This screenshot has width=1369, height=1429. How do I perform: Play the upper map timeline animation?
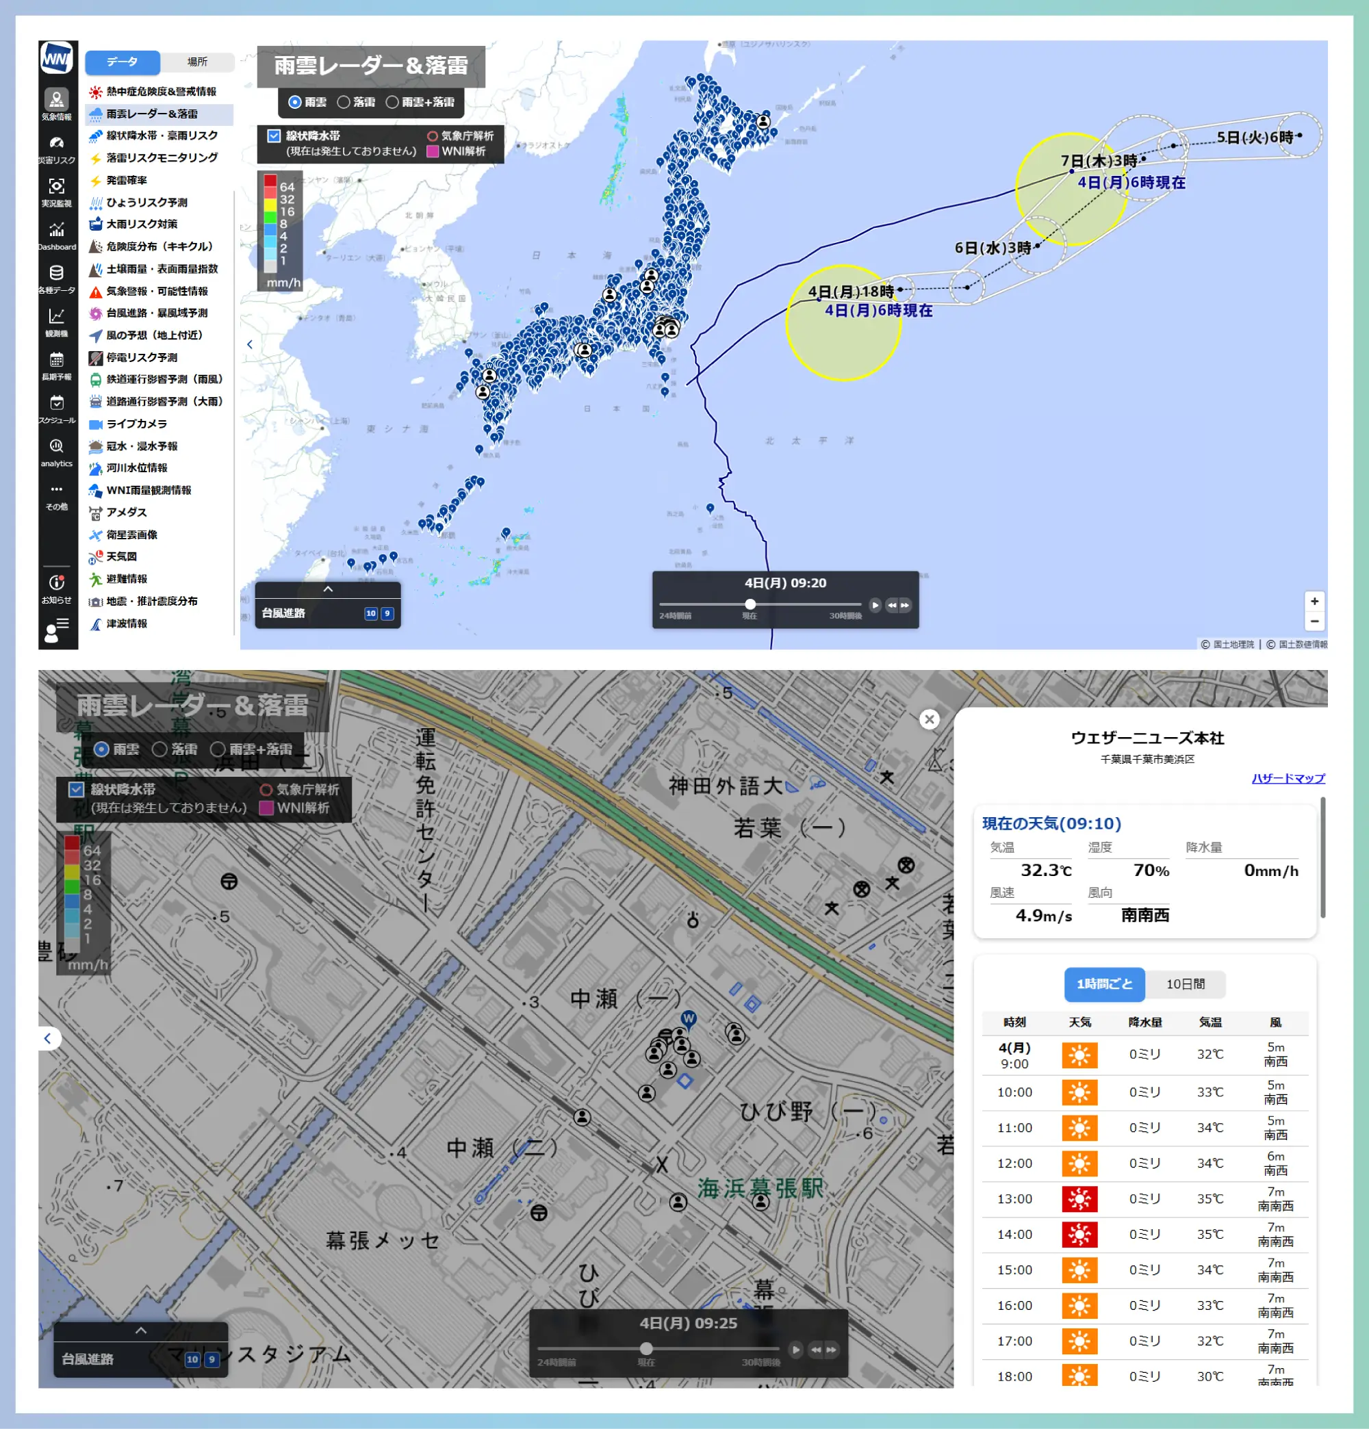point(875,604)
